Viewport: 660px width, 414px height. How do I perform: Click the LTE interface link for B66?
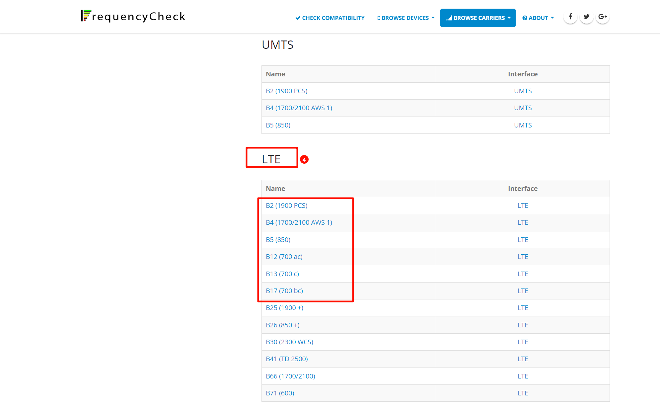pyautogui.click(x=523, y=376)
